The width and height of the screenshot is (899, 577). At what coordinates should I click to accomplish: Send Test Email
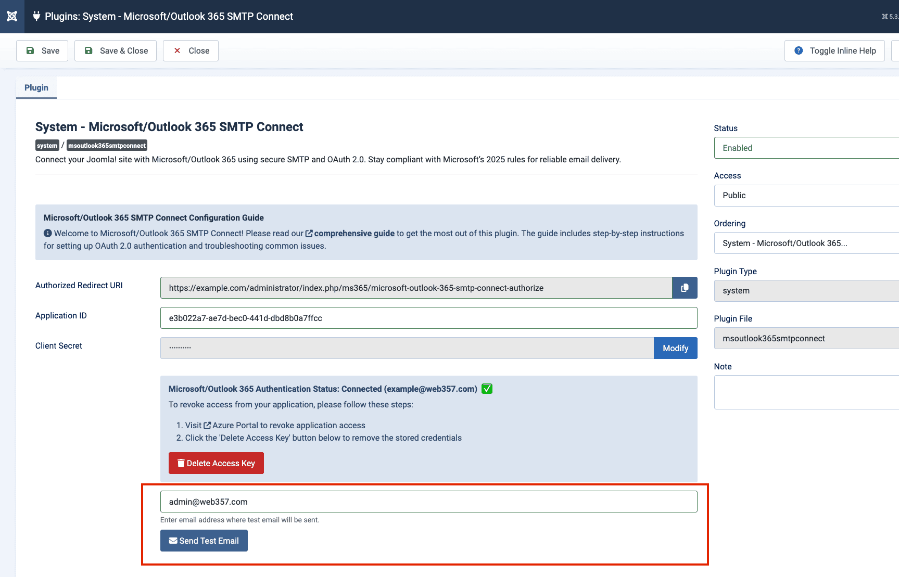[204, 541]
